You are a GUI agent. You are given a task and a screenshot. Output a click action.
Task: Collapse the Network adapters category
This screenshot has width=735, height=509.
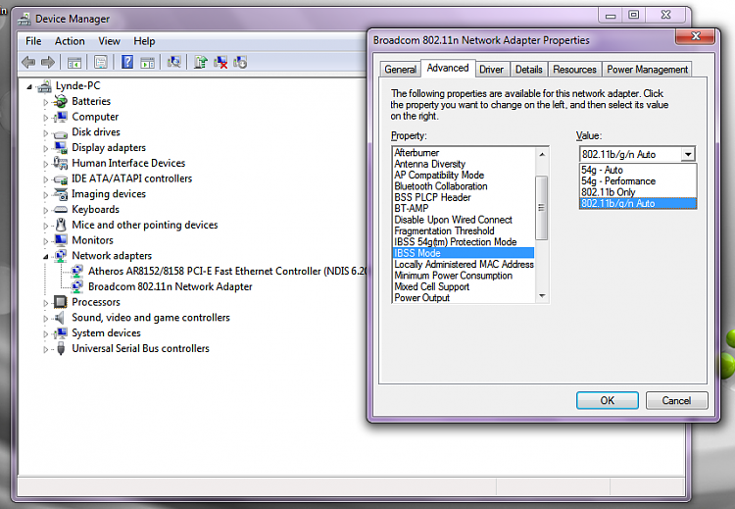[x=45, y=256]
